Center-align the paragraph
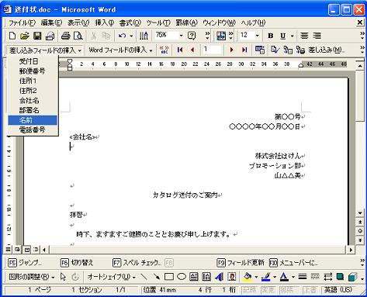The image size is (367, 297). pyautogui.click(x=304, y=36)
